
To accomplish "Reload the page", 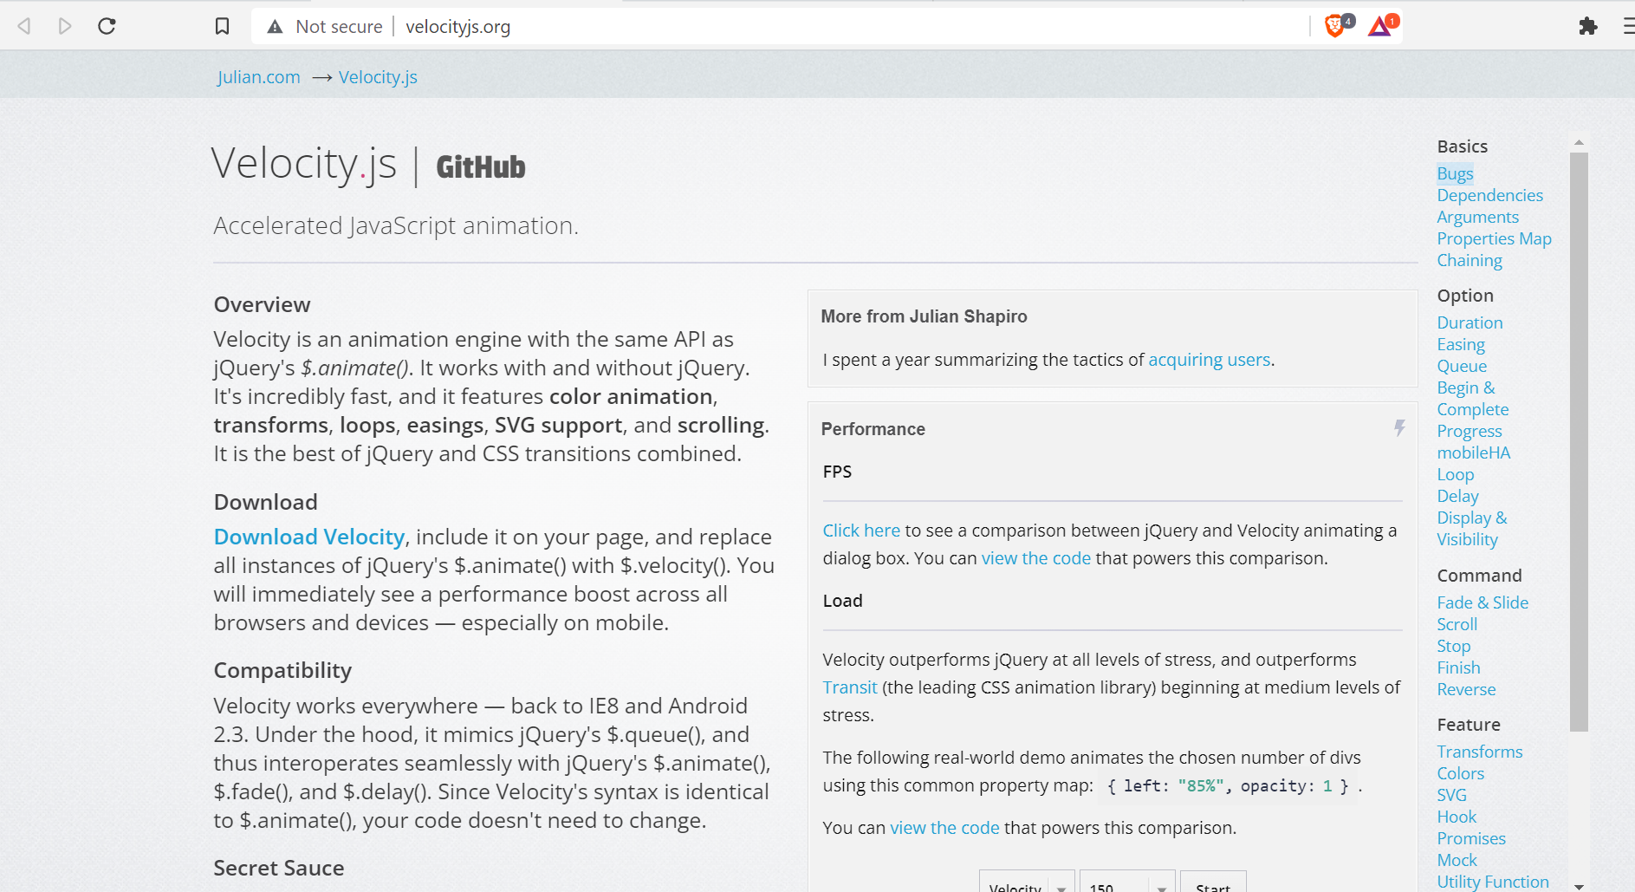I will pyautogui.click(x=107, y=26).
